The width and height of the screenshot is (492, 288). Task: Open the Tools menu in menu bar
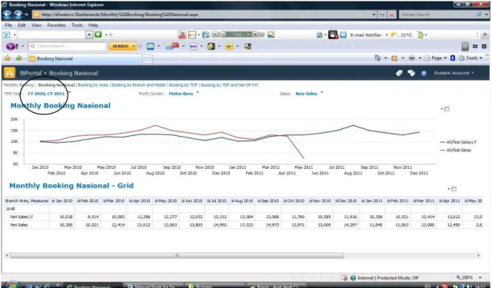click(77, 25)
